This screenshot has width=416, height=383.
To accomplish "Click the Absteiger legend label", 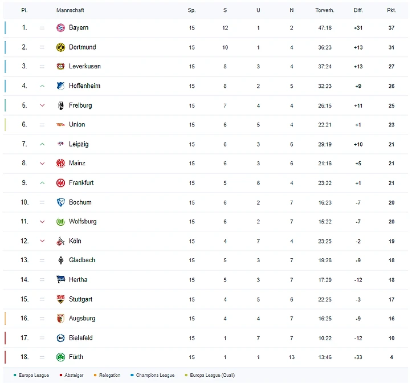I will click(74, 375).
